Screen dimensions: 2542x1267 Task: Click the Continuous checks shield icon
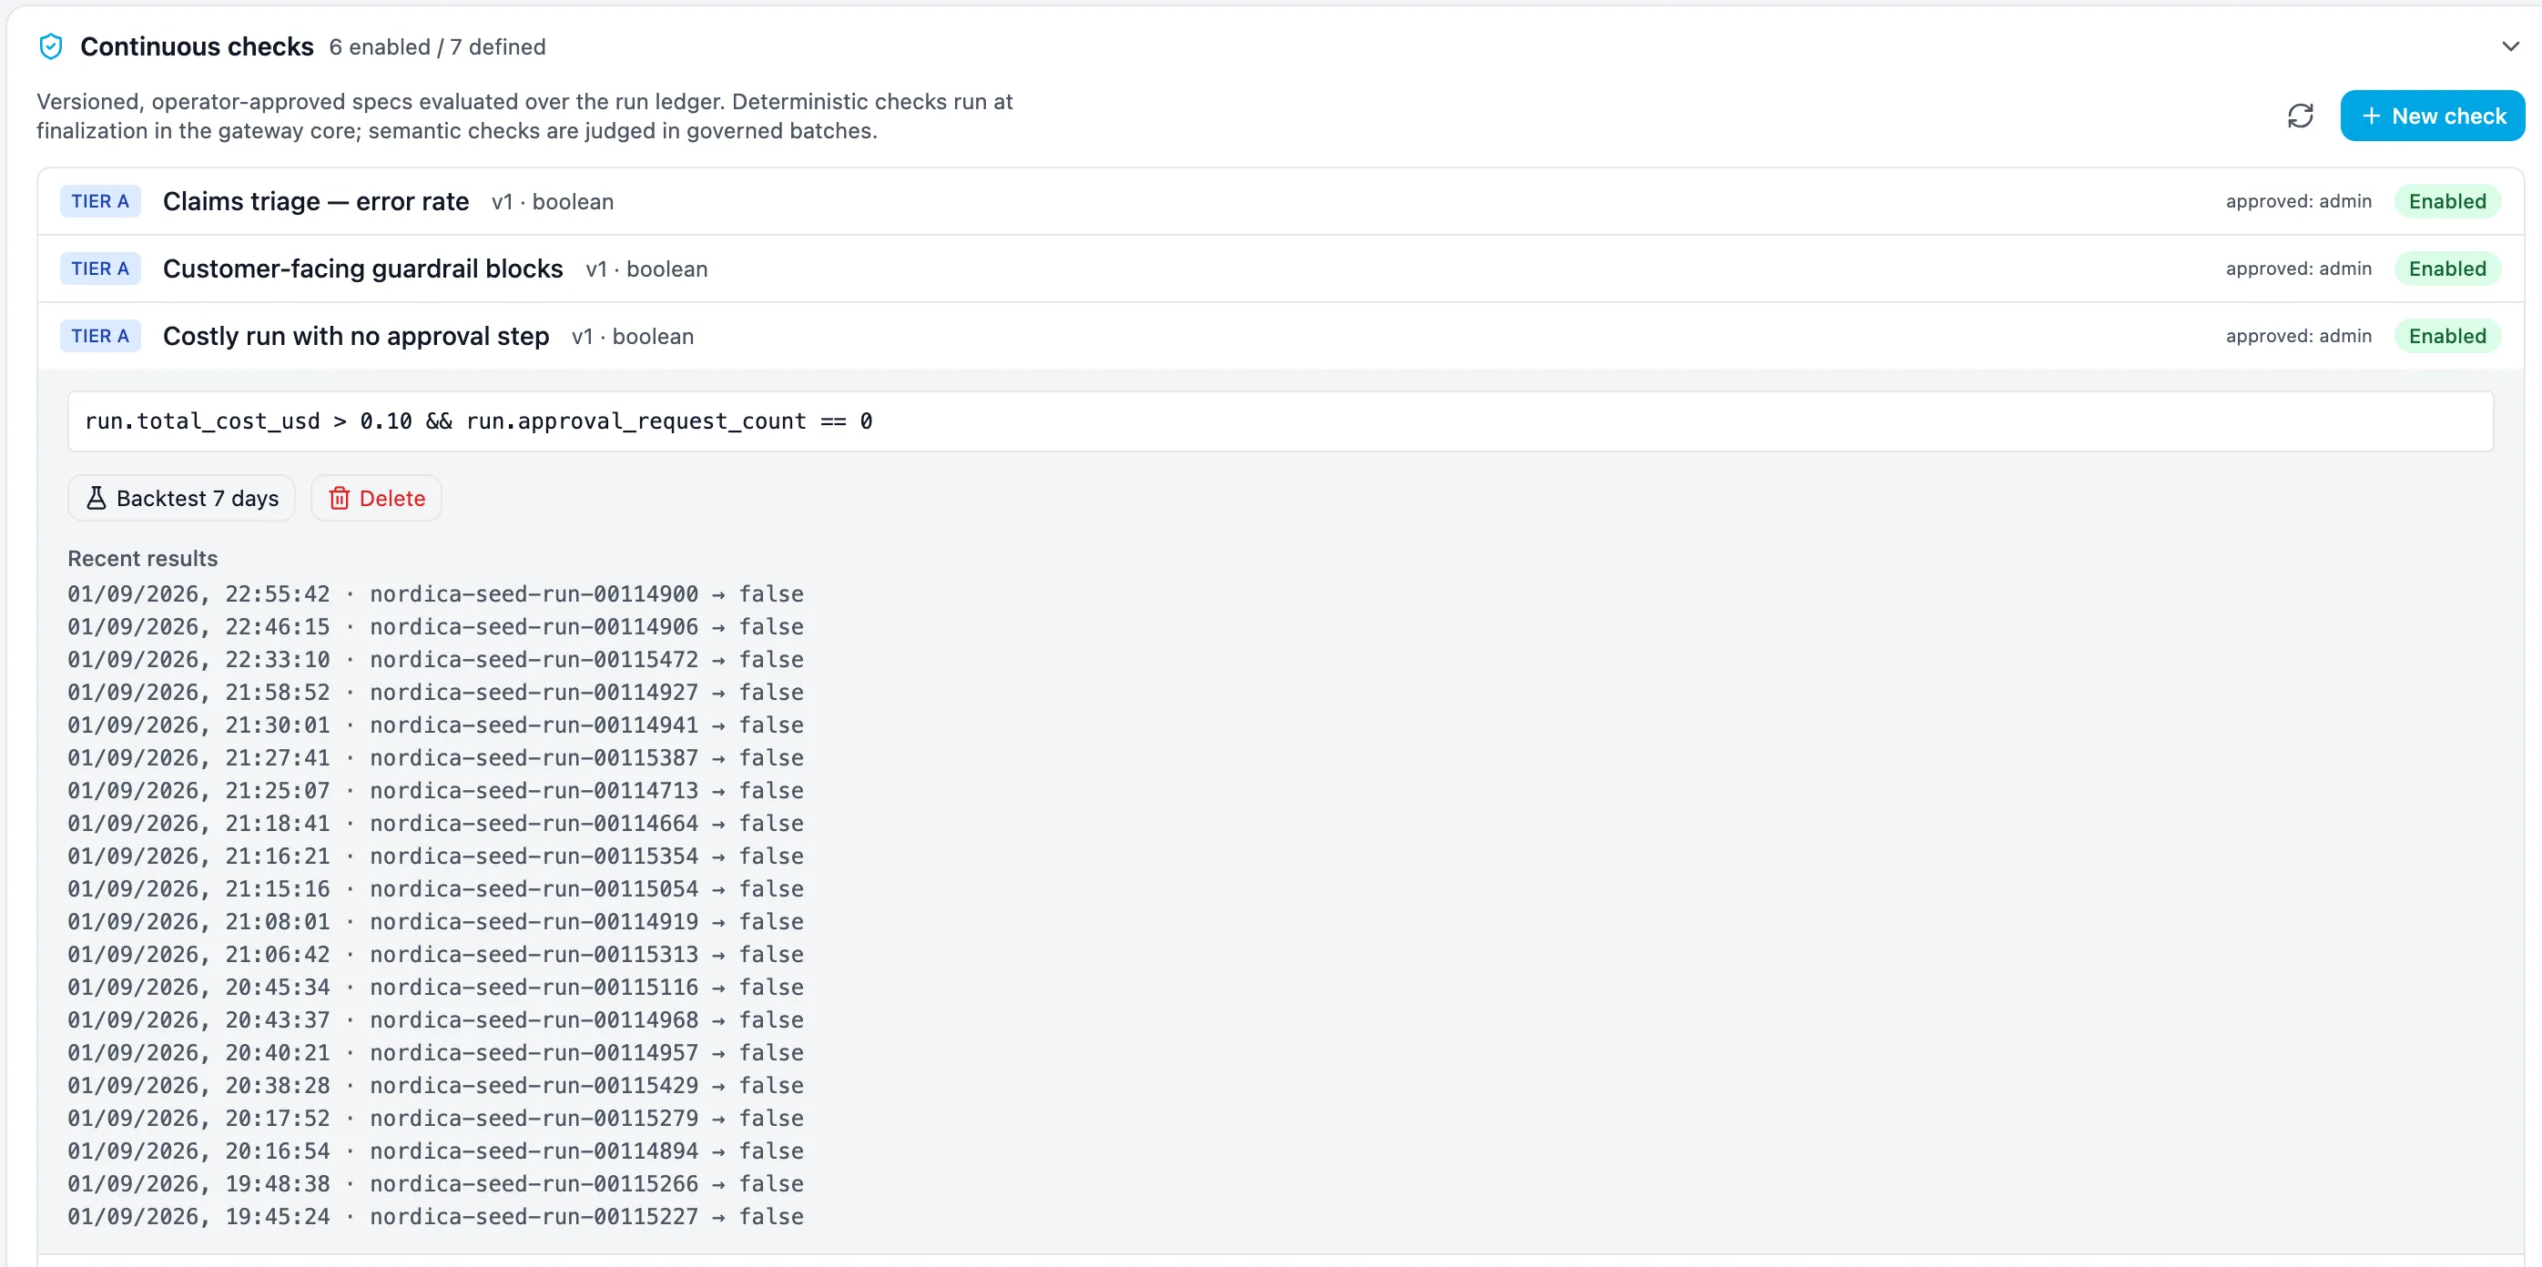pyautogui.click(x=50, y=46)
